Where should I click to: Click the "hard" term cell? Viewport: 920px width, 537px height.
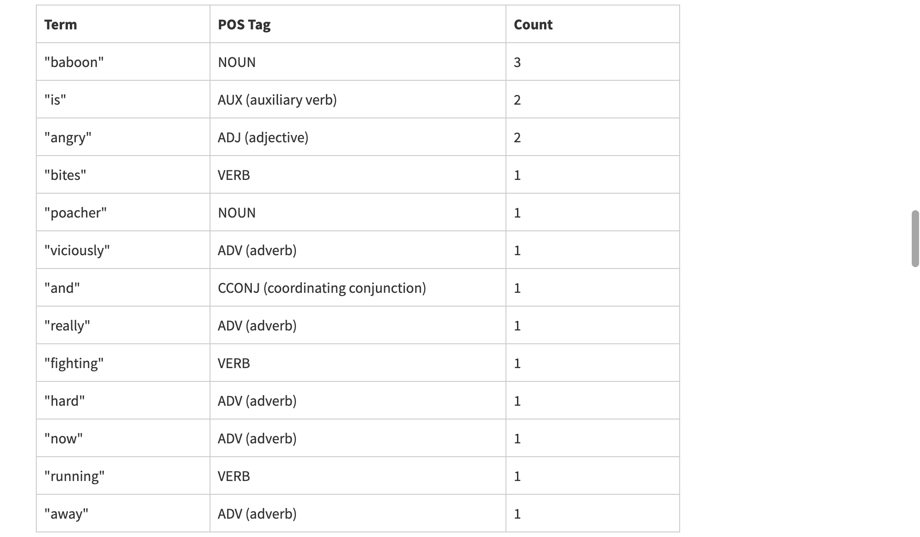(x=65, y=401)
